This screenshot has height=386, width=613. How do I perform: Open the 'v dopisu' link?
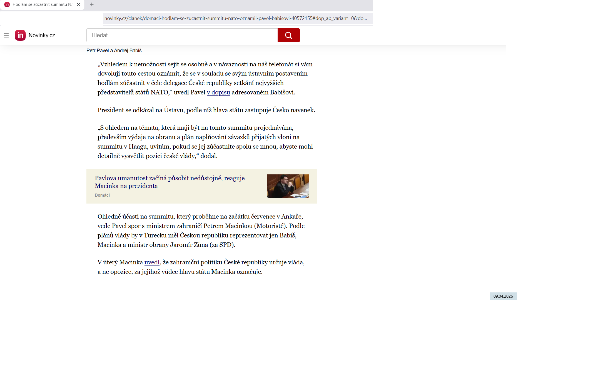coord(218,92)
